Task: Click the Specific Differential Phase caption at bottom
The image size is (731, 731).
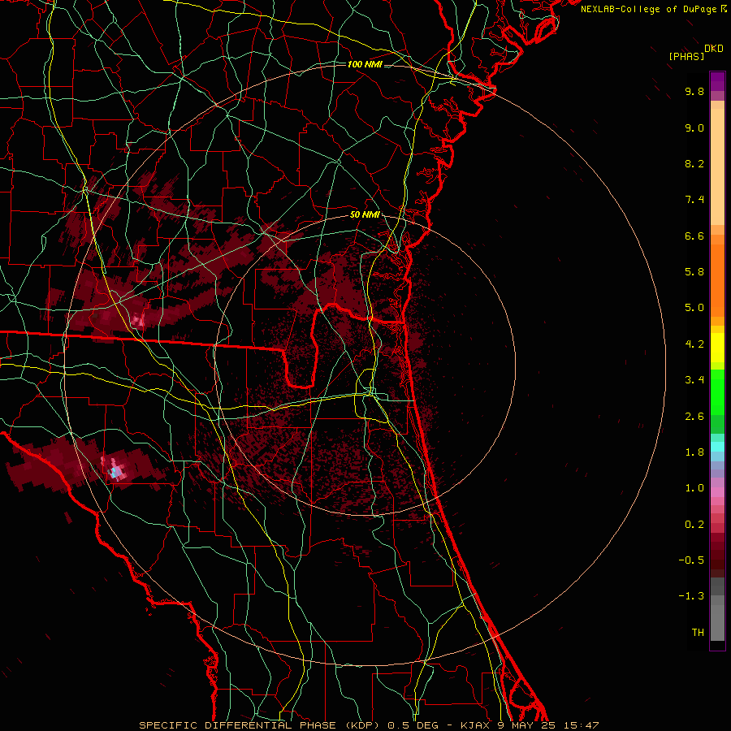Action: click(370, 725)
